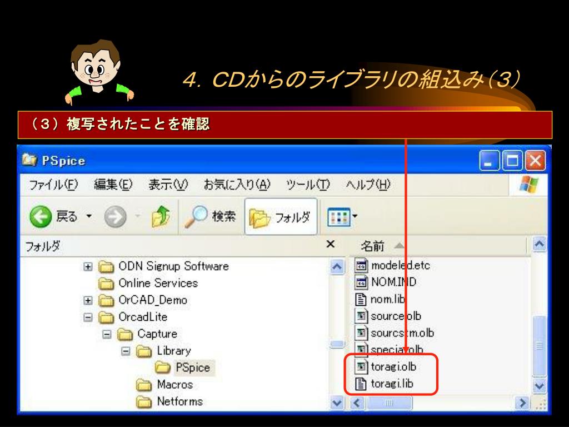
Task: Select Capture folder icon
Action: (x=125, y=334)
